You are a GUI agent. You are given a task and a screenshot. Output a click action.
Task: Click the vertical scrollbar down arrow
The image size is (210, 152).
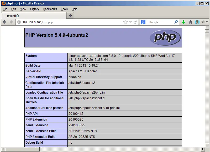[207, 145]
